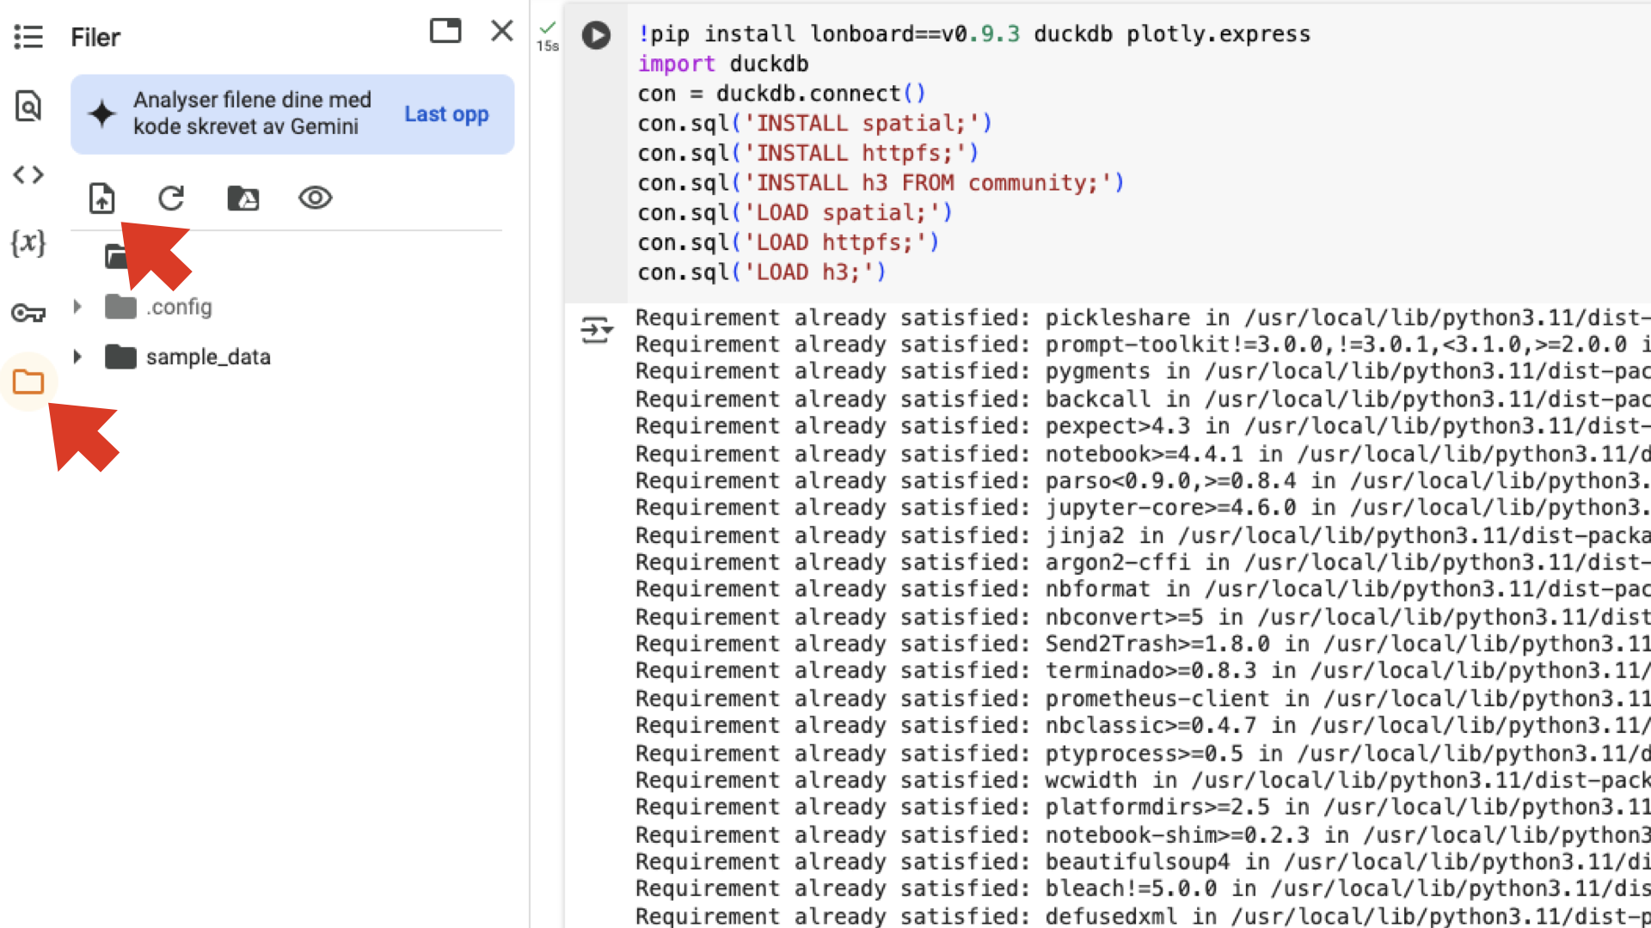This screenshot has height=928, width=1651.
Task: Open the variables inspector icon
Action: [x=28, y=243]
